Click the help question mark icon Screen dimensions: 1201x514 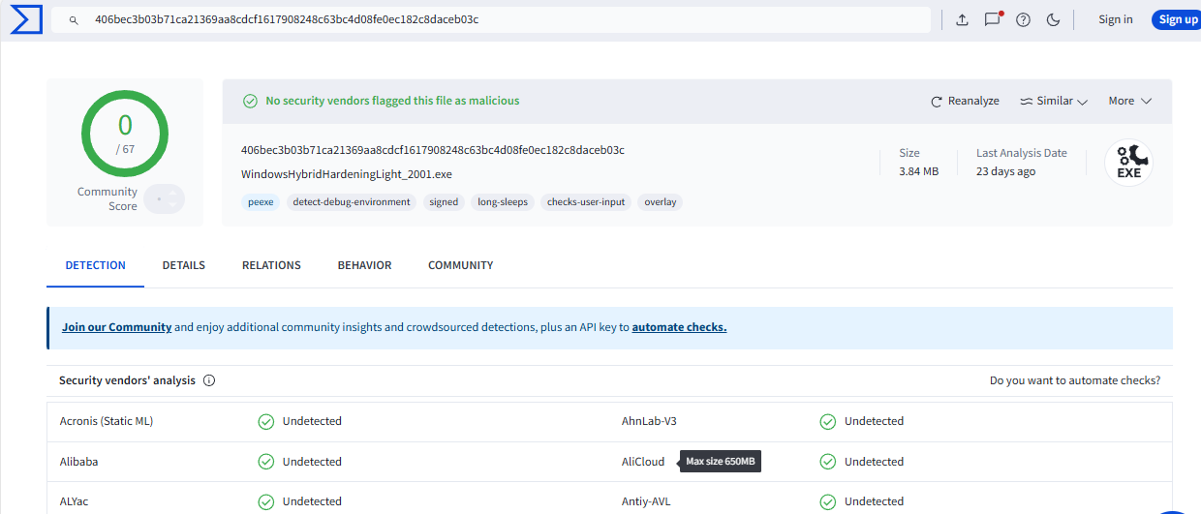pyautogui.click(x=1023, y=19)
